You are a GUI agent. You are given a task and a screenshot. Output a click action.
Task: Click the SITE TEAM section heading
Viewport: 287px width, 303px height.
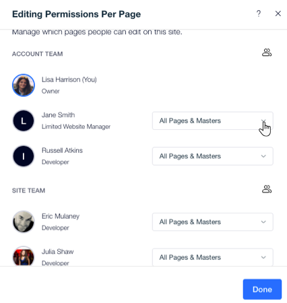coord(28,191)
